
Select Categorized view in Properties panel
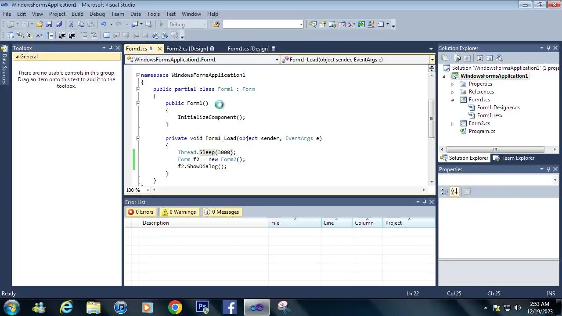(444, 191)
